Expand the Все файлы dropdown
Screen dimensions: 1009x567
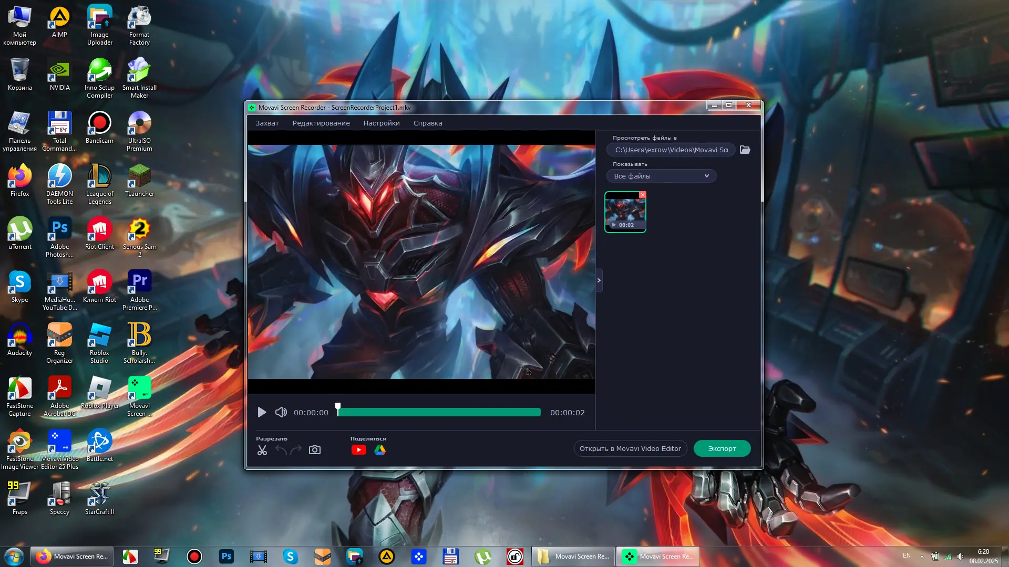661,176
